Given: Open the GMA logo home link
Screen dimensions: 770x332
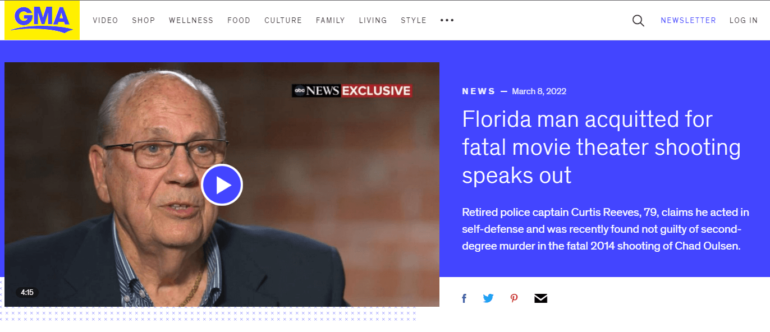Looking at the screenshot, I should click(x=42, y=20).
